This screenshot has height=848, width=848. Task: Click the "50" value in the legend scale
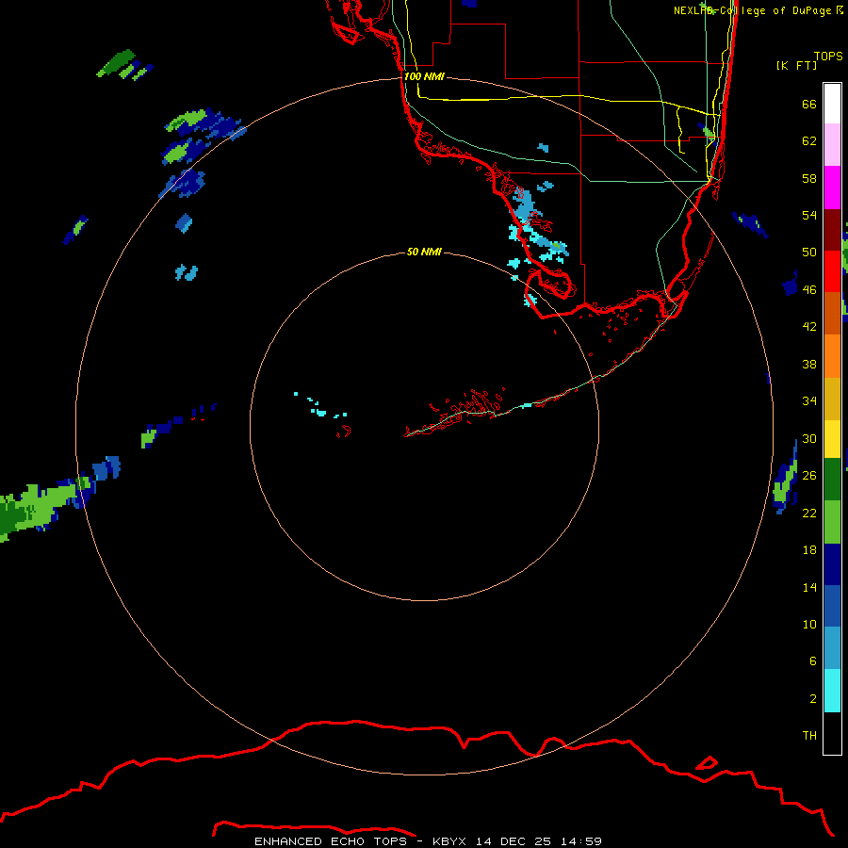pyautogui.click(x=809, y=252)
